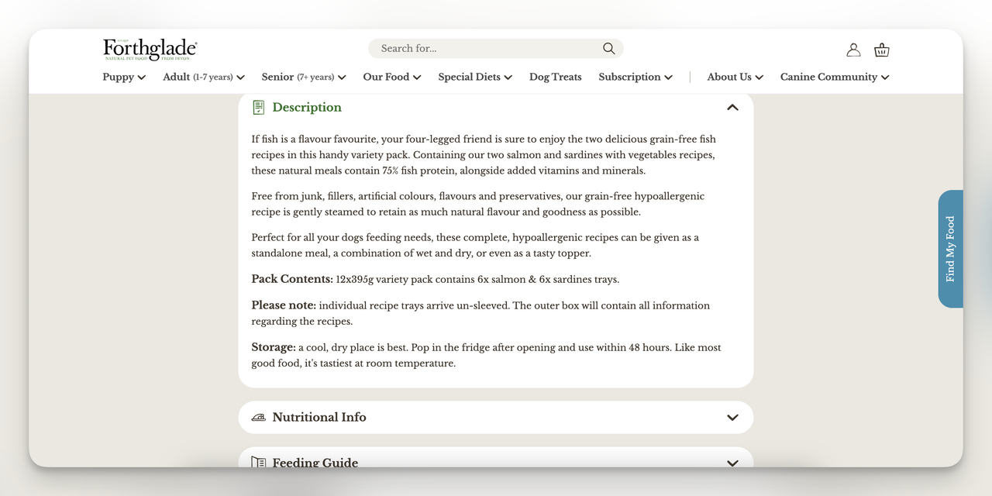Viewport: 992px width, 496px height.
Task: Open the Canine Community menu
Action: [x=835, y=77]
